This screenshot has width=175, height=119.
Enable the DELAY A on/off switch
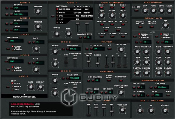coord(140,27)
